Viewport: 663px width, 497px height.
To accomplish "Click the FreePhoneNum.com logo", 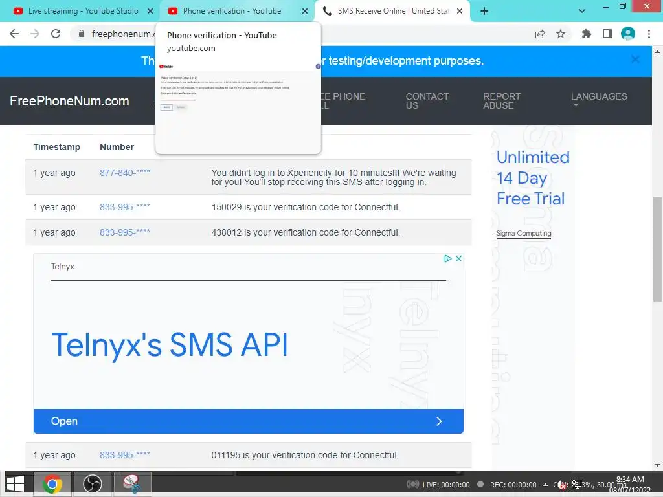I will [x=69, y=101].
